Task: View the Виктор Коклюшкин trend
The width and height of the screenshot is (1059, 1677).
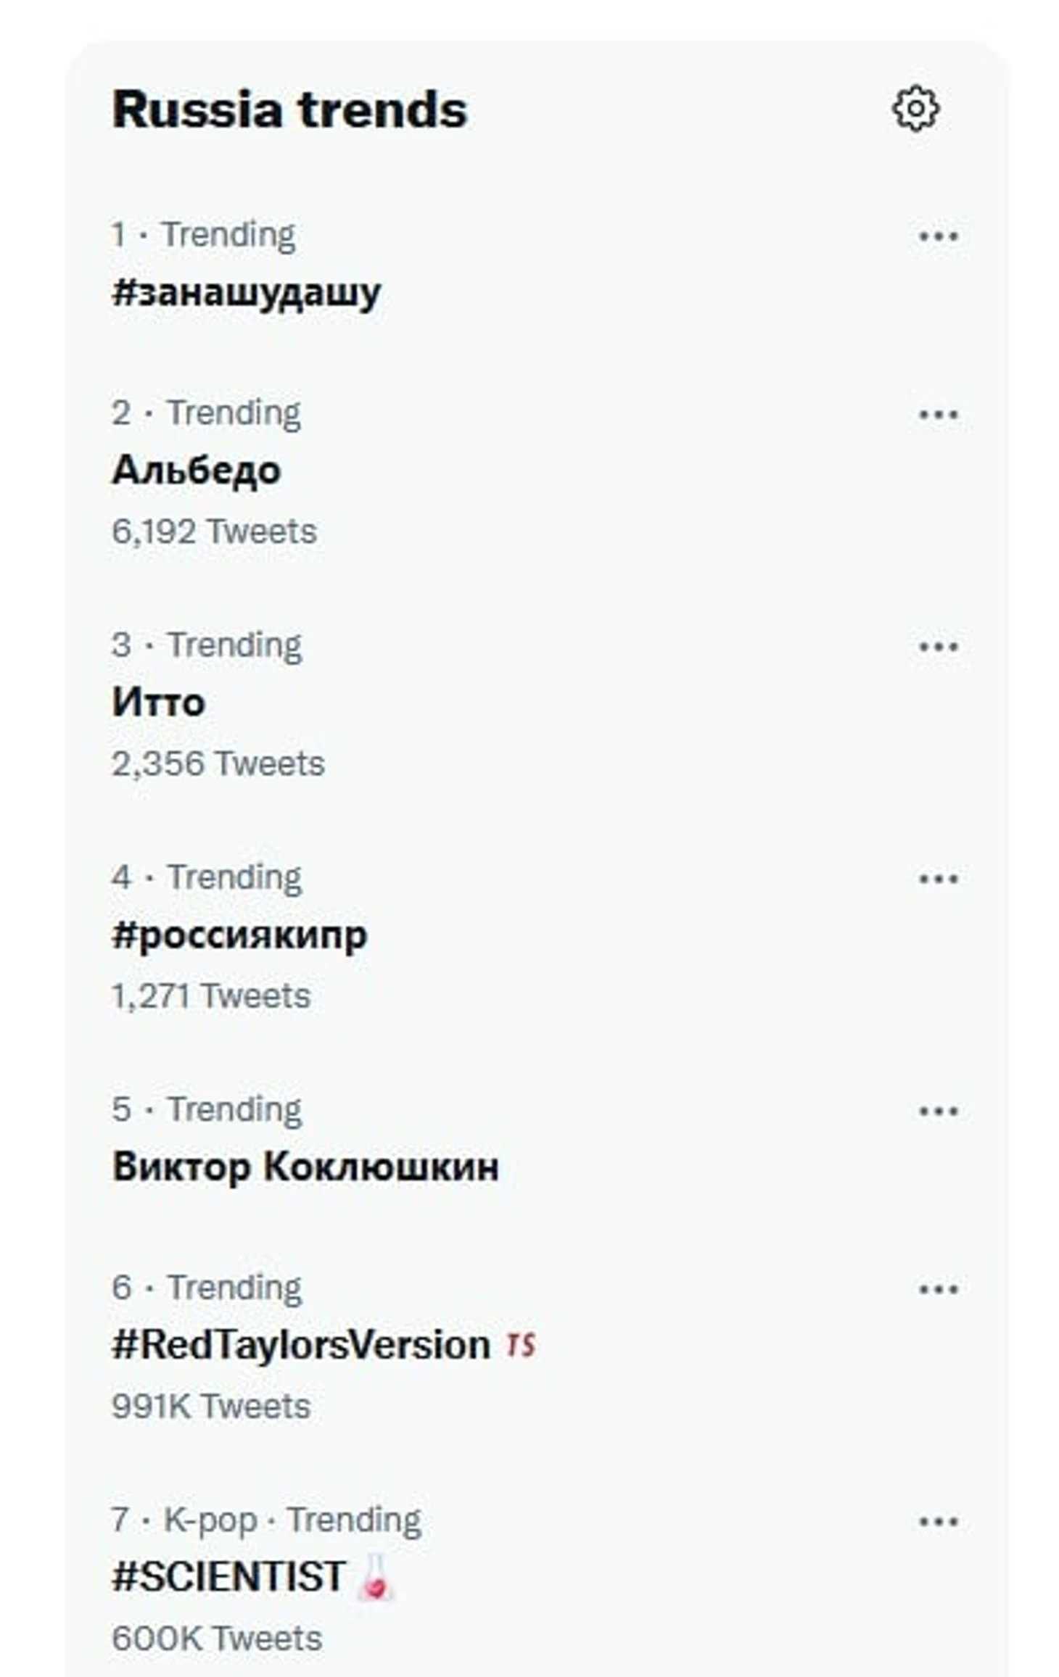Action: tap(305, 1167)
